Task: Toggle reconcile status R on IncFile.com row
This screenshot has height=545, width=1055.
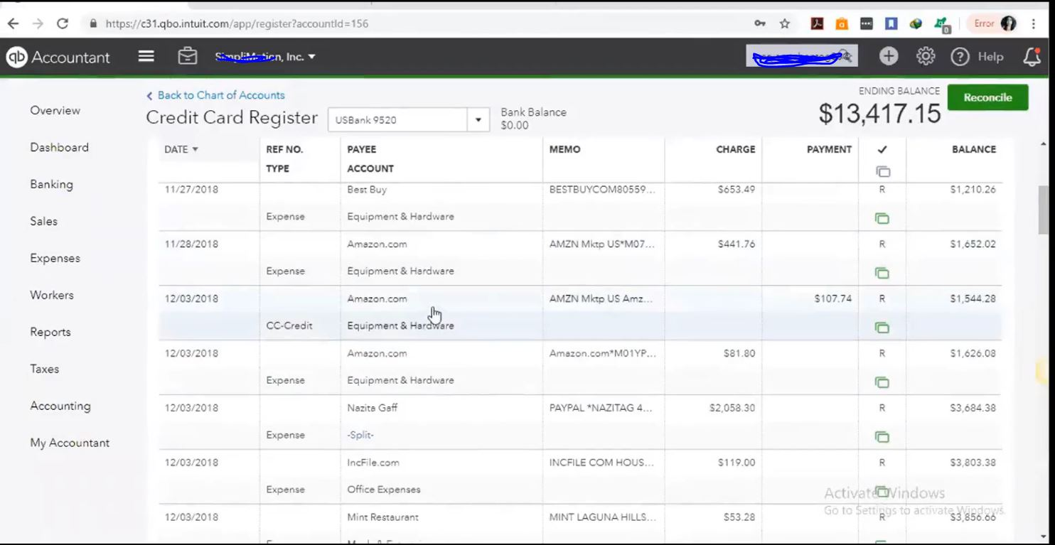Action: click(882, 463)
